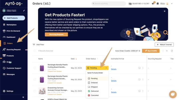Click the Watch Tutorial button

pos(164,45)
